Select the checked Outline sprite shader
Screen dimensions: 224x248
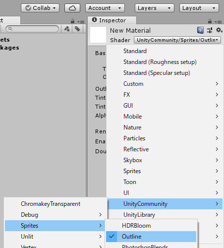point(151,237)
